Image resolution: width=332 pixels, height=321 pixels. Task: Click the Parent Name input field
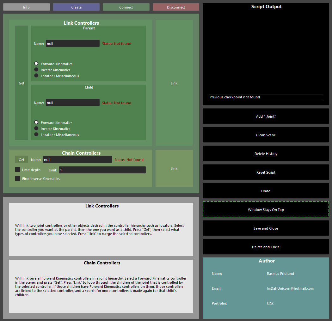pyautogui.click(x=73, y=44)
